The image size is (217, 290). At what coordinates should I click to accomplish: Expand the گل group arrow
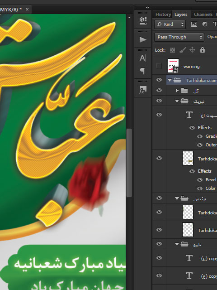click(177, 91)
